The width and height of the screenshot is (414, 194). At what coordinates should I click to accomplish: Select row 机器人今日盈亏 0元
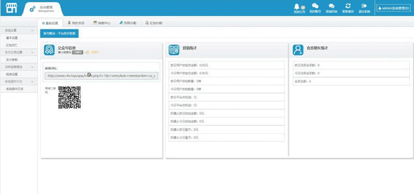click(x=226, y=138)
